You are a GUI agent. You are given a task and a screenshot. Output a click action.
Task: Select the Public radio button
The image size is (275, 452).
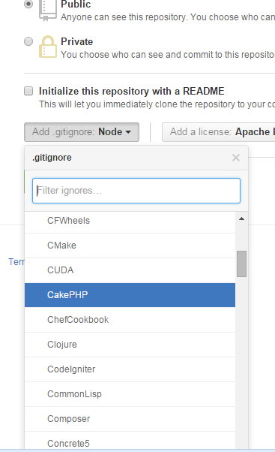(x=28, y=4)
